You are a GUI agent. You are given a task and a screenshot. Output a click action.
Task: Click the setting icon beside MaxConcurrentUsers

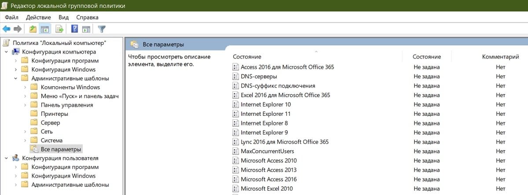[x=235, y=151]
